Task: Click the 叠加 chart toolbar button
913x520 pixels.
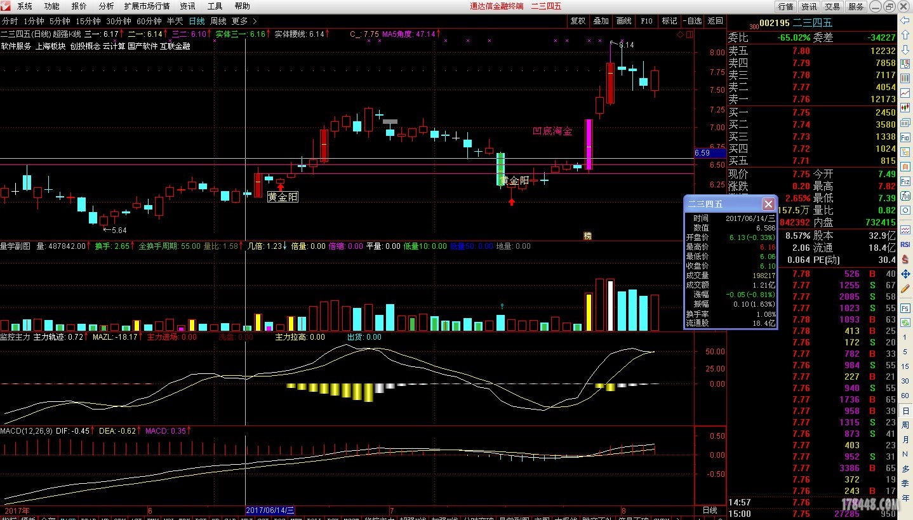Action: [601, 21]
